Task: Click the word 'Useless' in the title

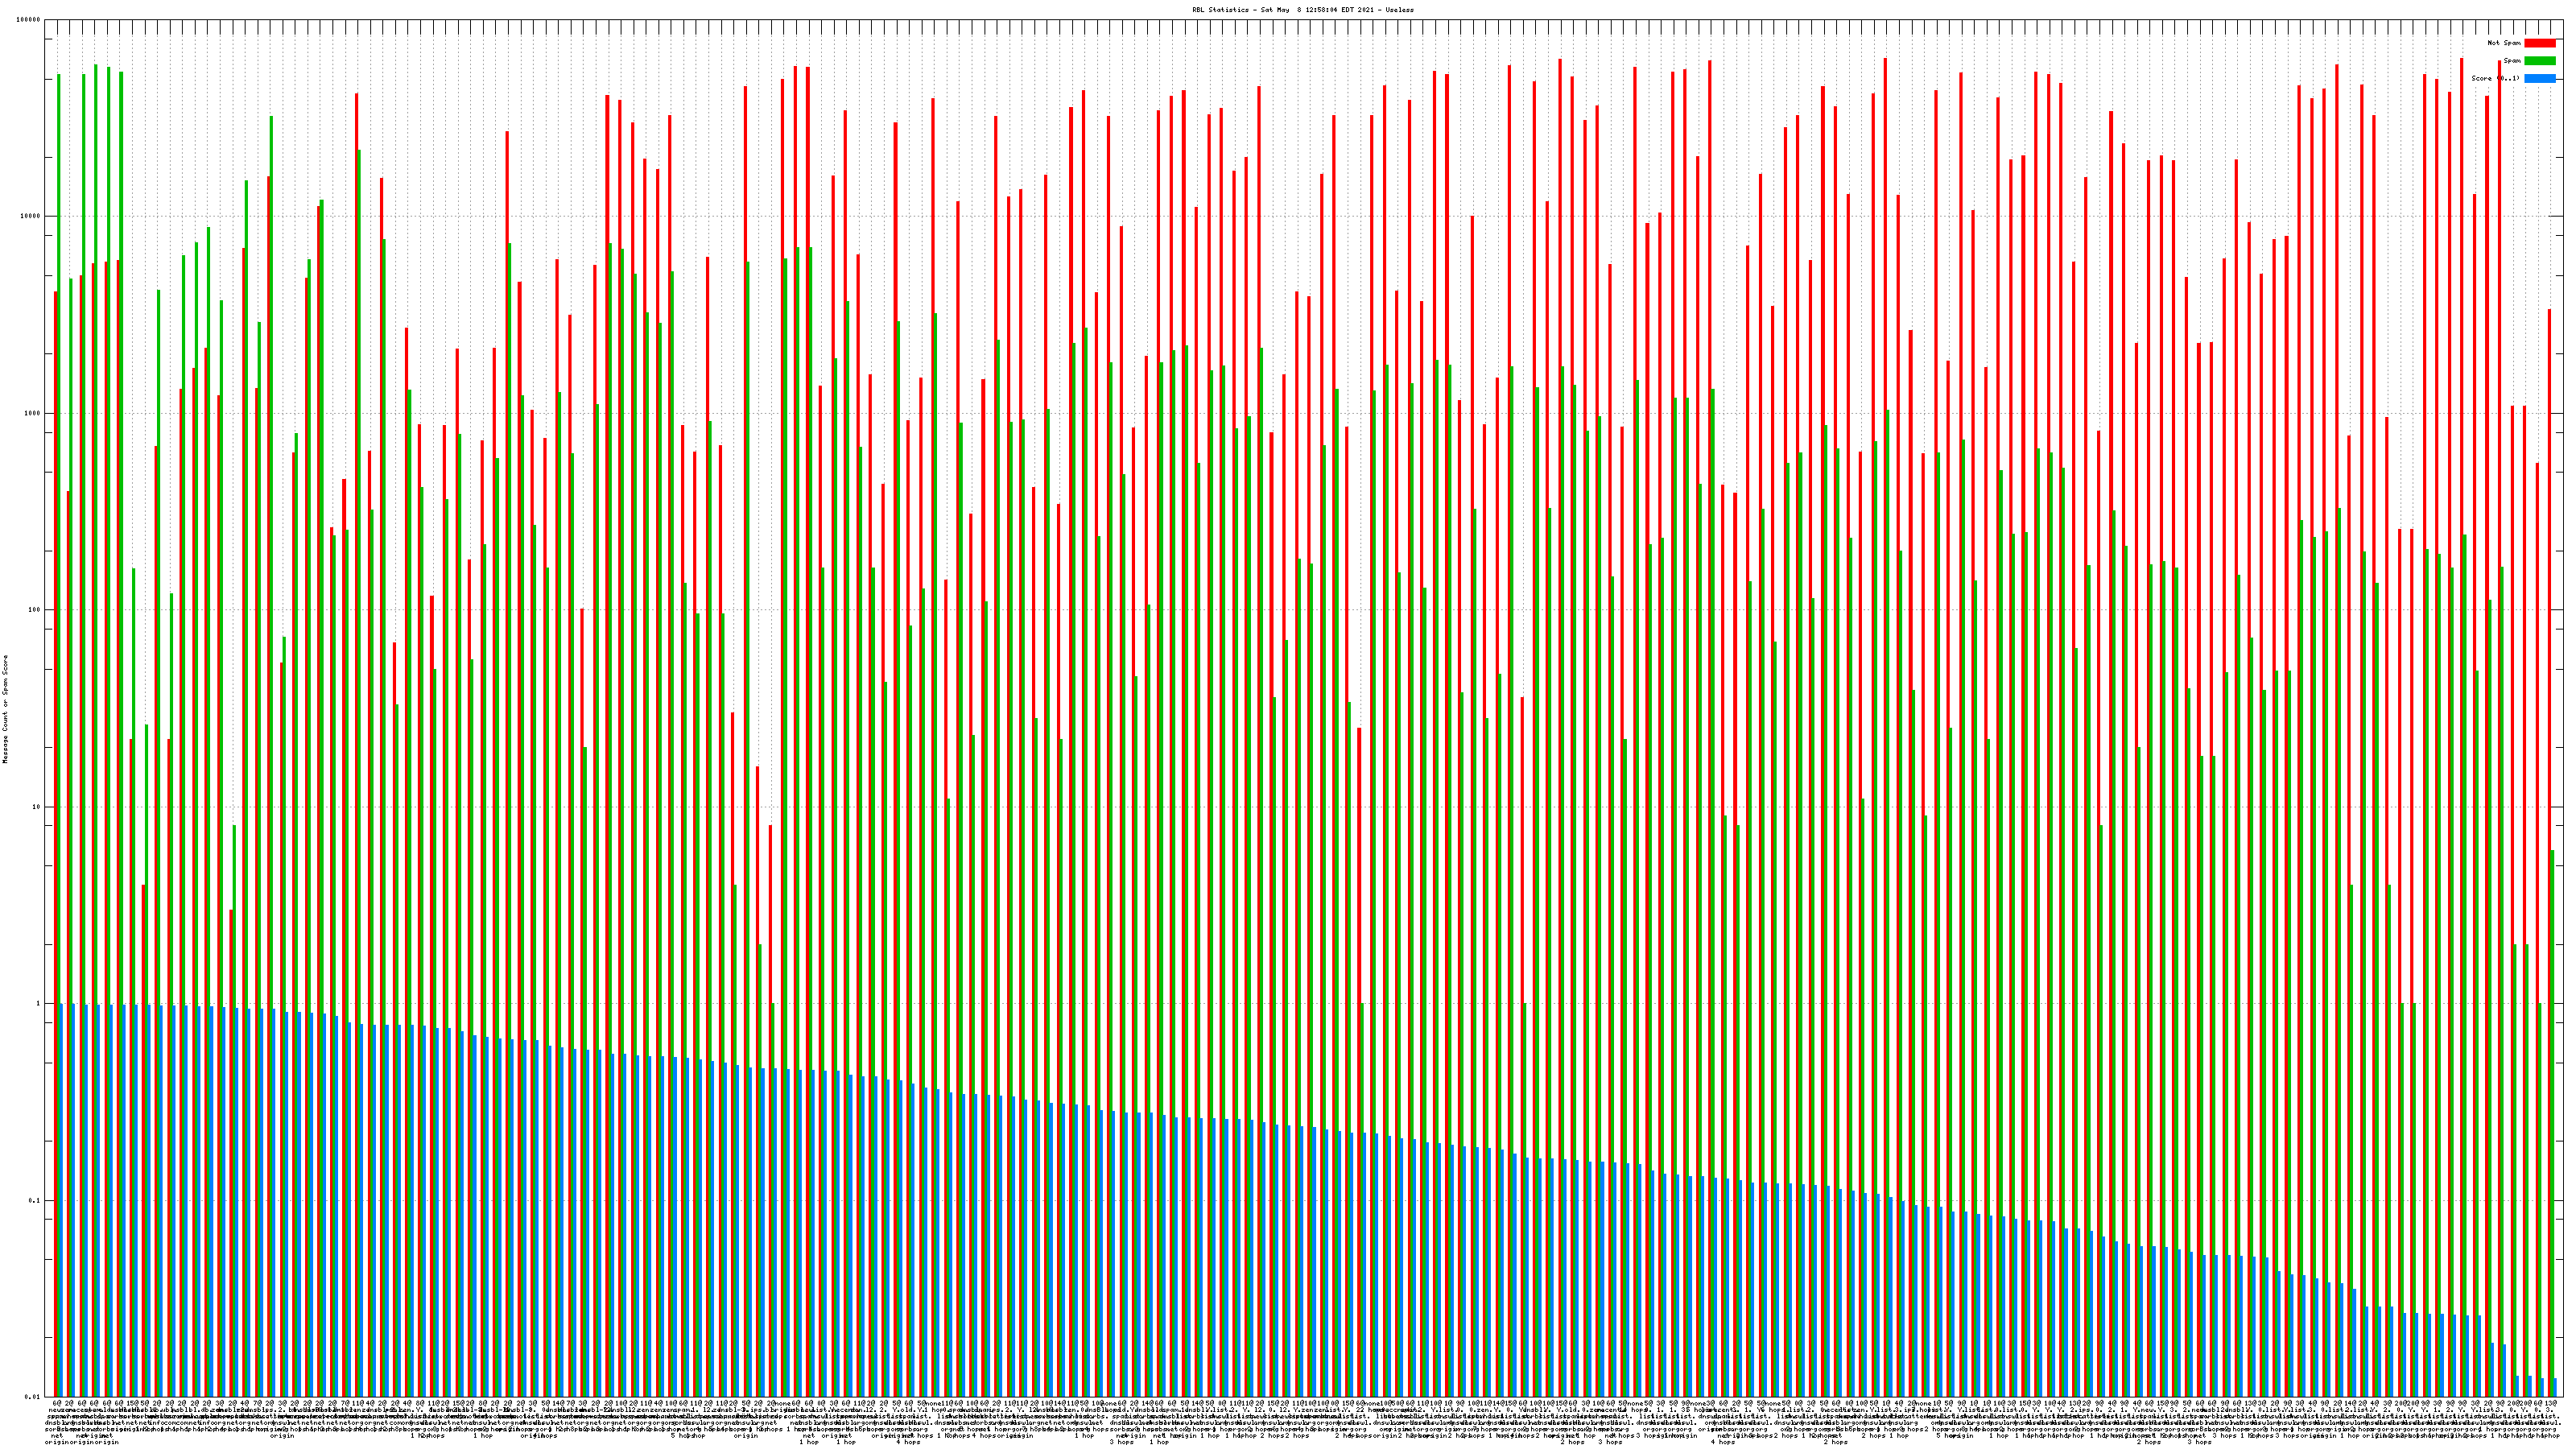Action: (x=1399, y=10)
